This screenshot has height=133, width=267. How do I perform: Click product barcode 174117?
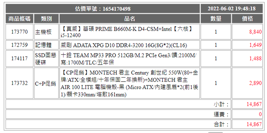coord(20,58)
